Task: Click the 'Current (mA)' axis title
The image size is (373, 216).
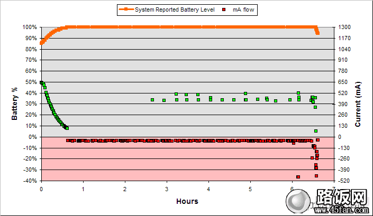Action: pos(358,104)
